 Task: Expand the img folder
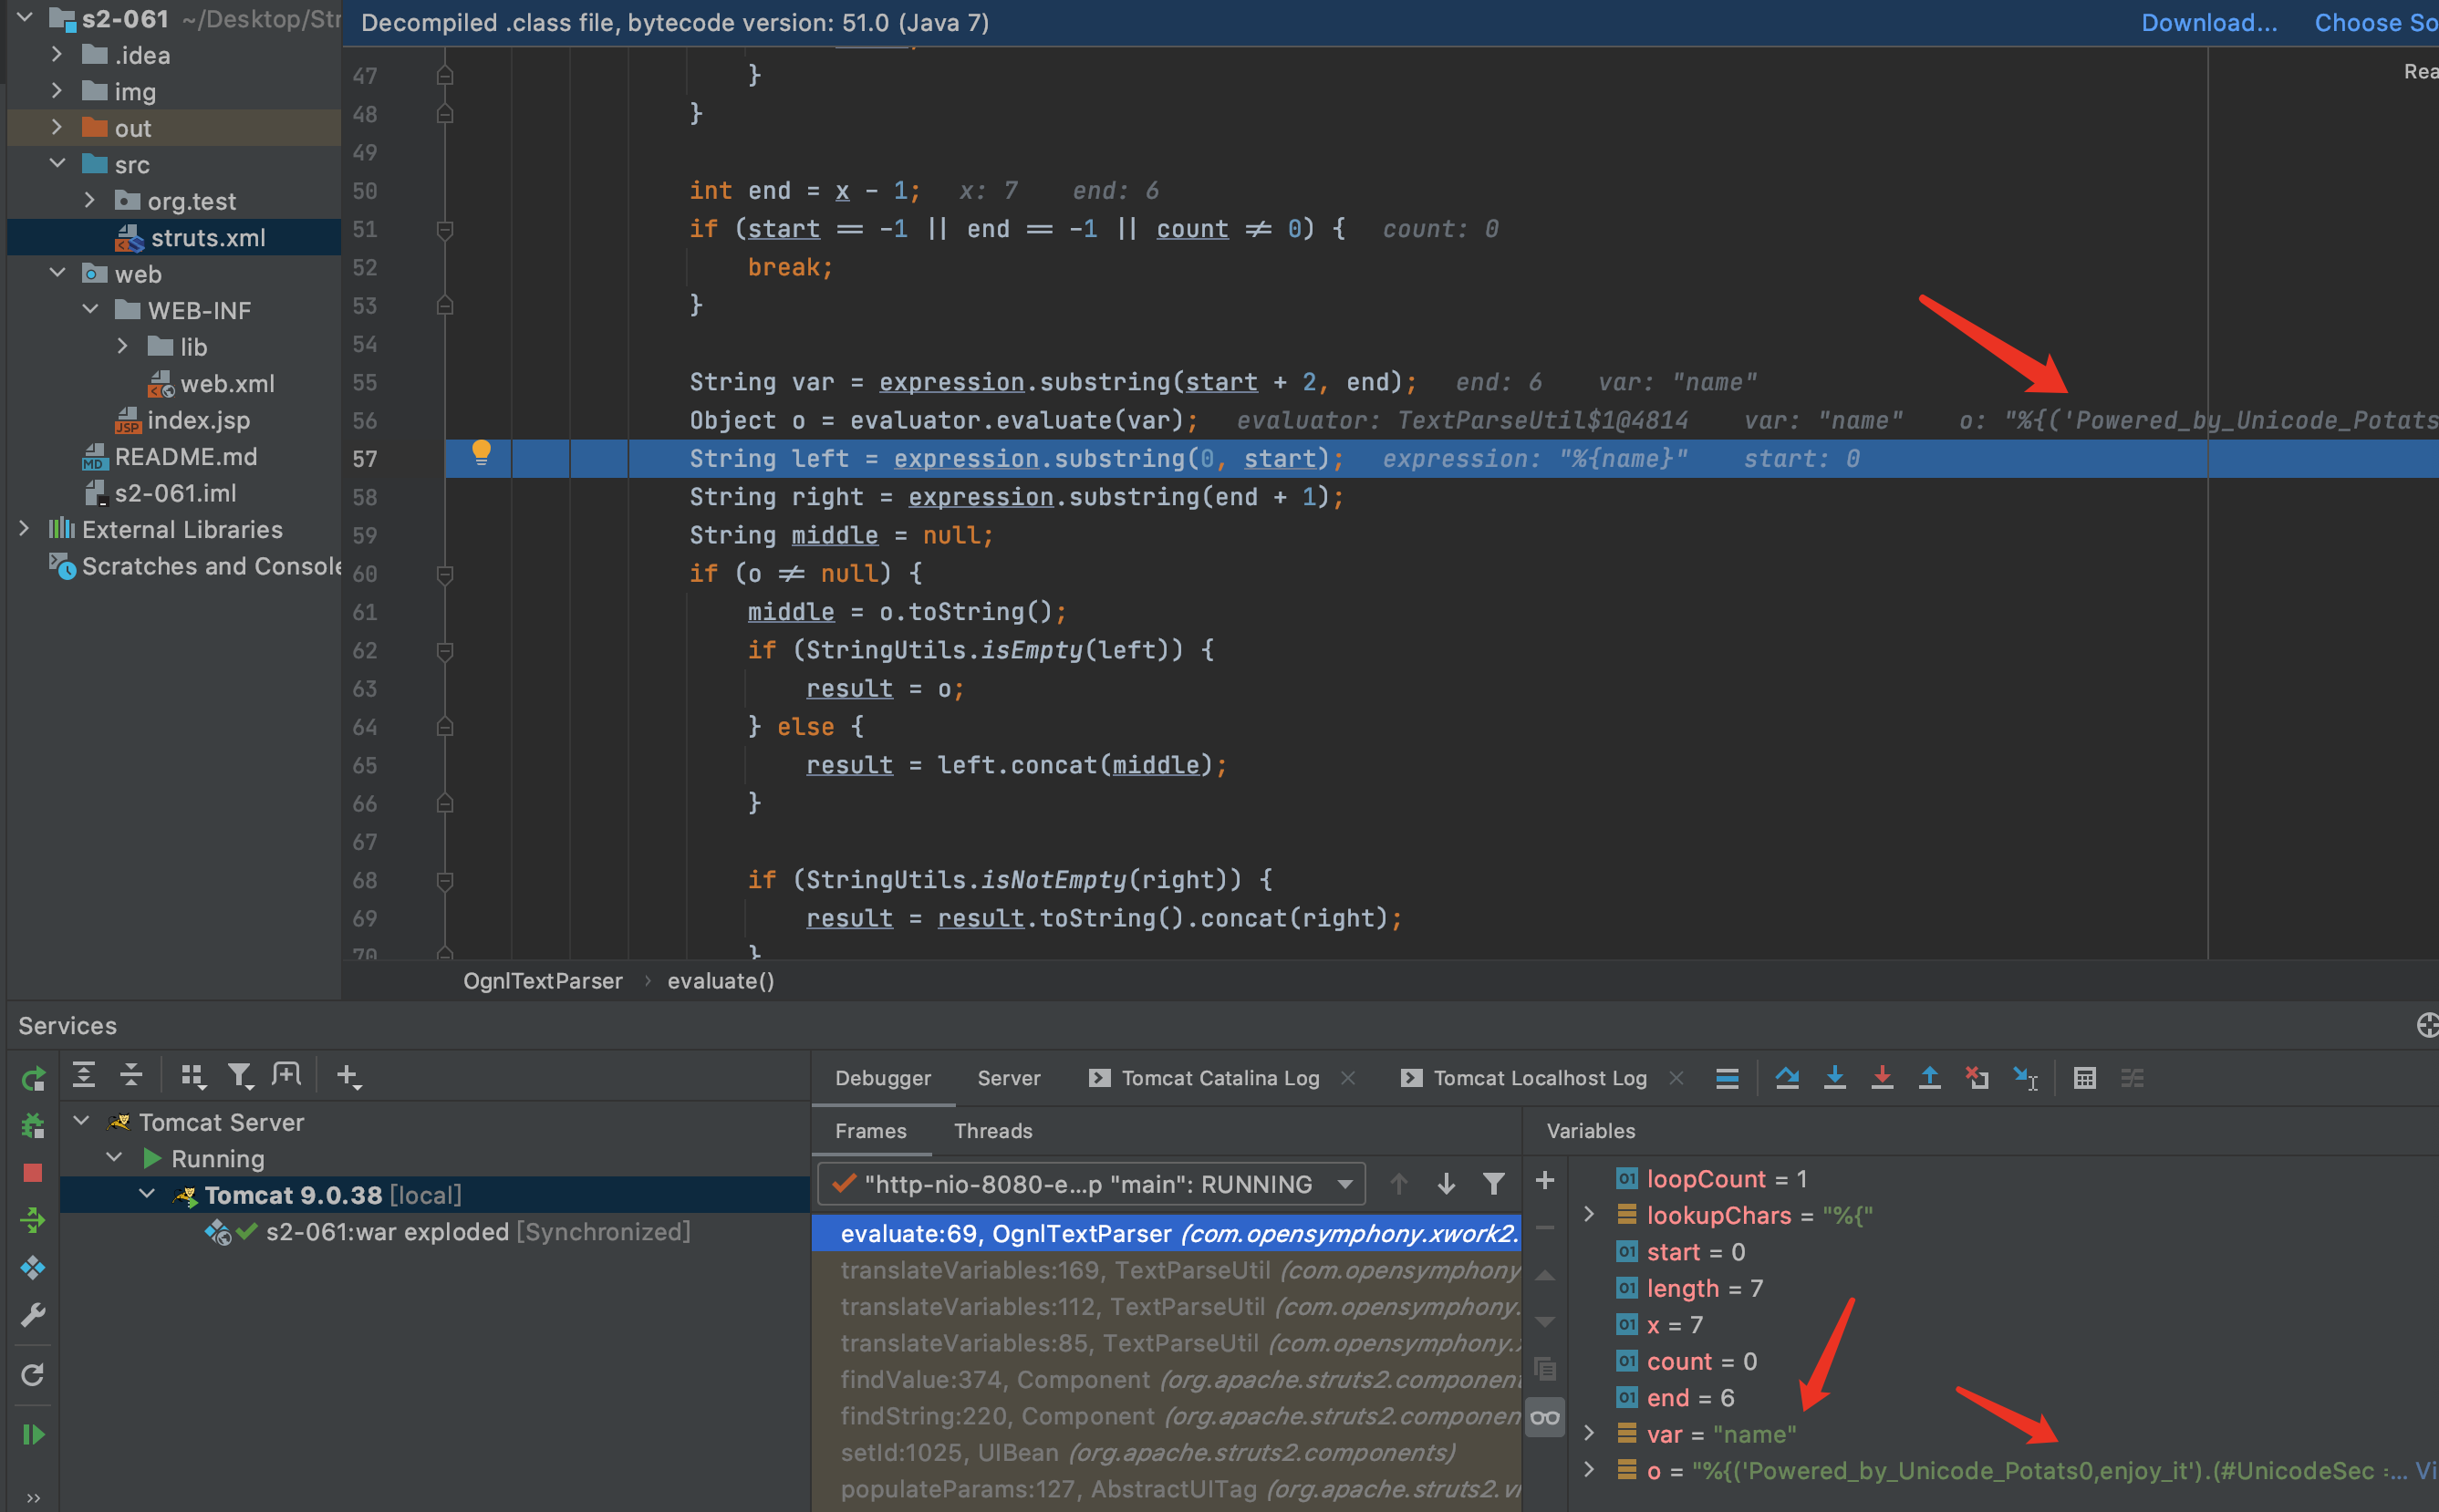(x=57, y=91)
